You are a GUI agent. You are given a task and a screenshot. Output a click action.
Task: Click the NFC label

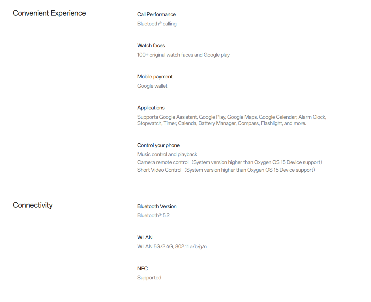coord(142,269)
